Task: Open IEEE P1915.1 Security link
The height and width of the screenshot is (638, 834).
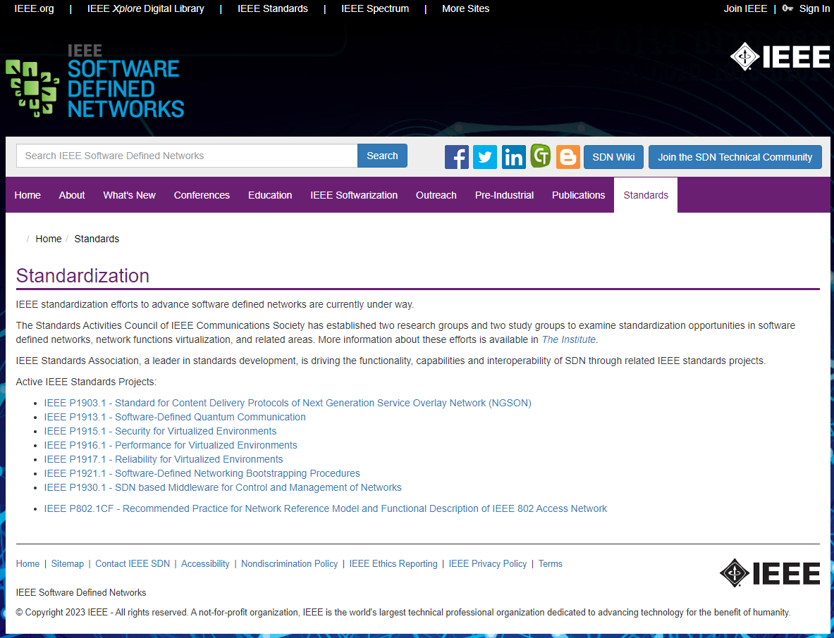Action: [160, 431]
